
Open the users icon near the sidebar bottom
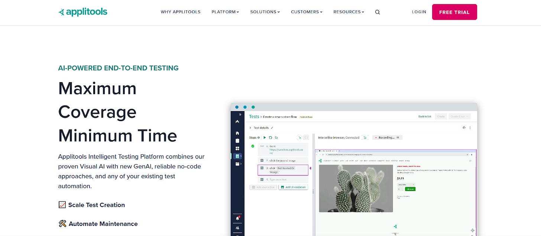tap(237, 228)
